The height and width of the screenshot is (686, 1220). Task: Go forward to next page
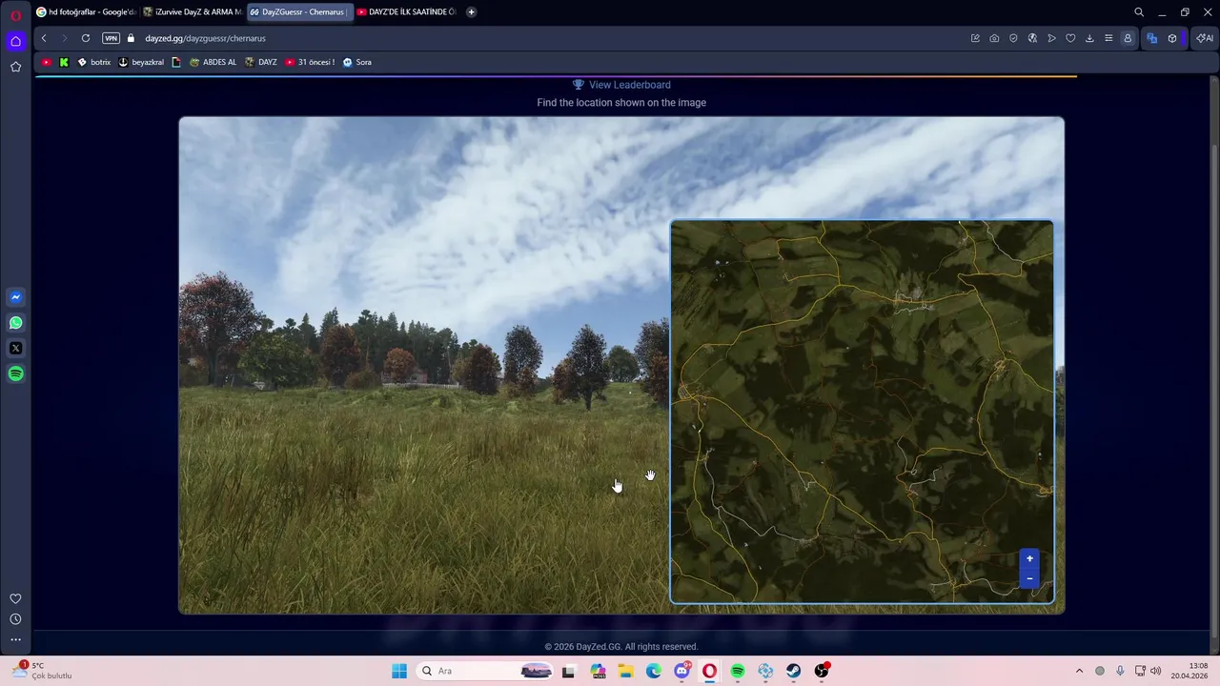64,38
